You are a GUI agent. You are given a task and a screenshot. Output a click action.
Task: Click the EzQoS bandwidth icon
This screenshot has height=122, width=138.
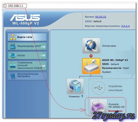pyautogui.click(x=13, y=66)
